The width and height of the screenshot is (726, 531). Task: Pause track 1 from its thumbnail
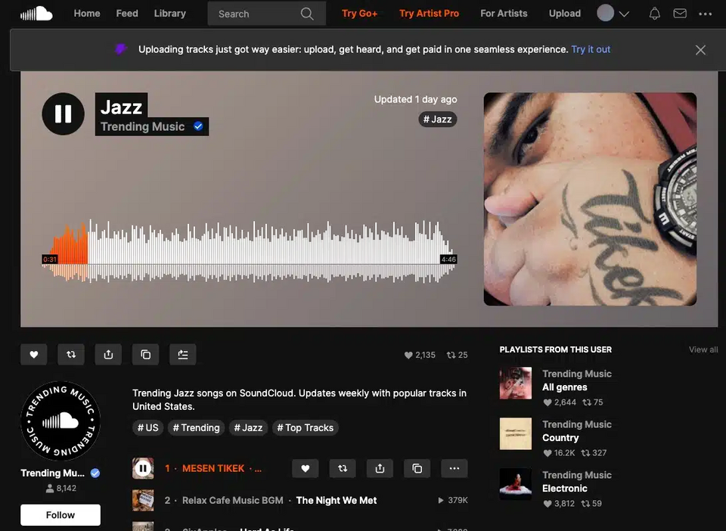[x=143, y=468]
